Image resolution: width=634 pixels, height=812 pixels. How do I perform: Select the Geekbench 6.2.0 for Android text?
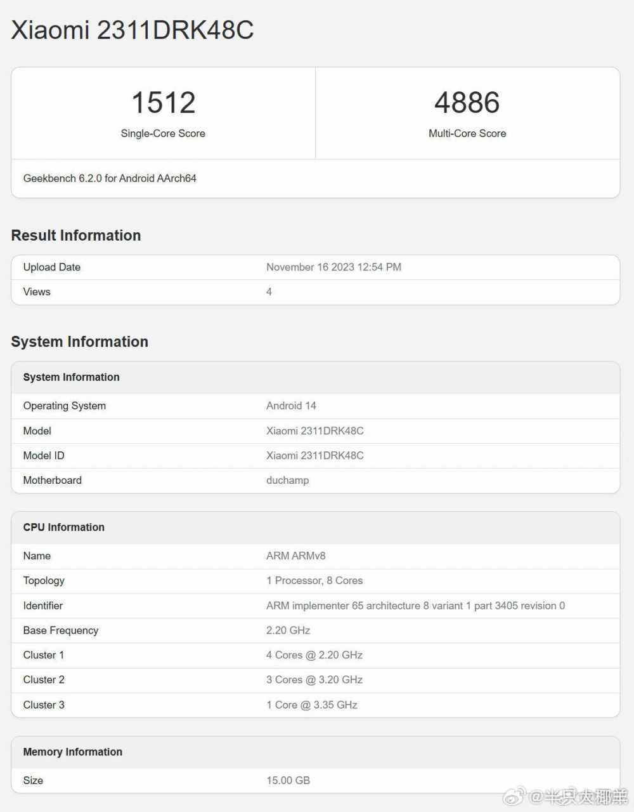[x=110, y=178]
